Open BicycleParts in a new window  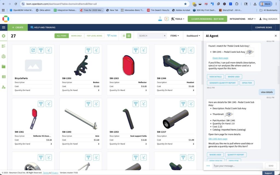pos(33,50)
